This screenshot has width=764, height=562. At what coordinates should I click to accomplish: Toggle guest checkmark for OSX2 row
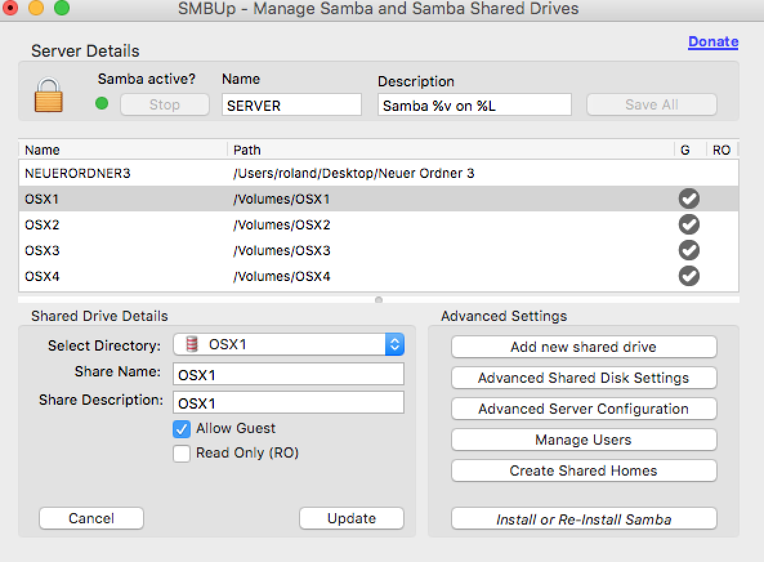(x=689, y=224)
